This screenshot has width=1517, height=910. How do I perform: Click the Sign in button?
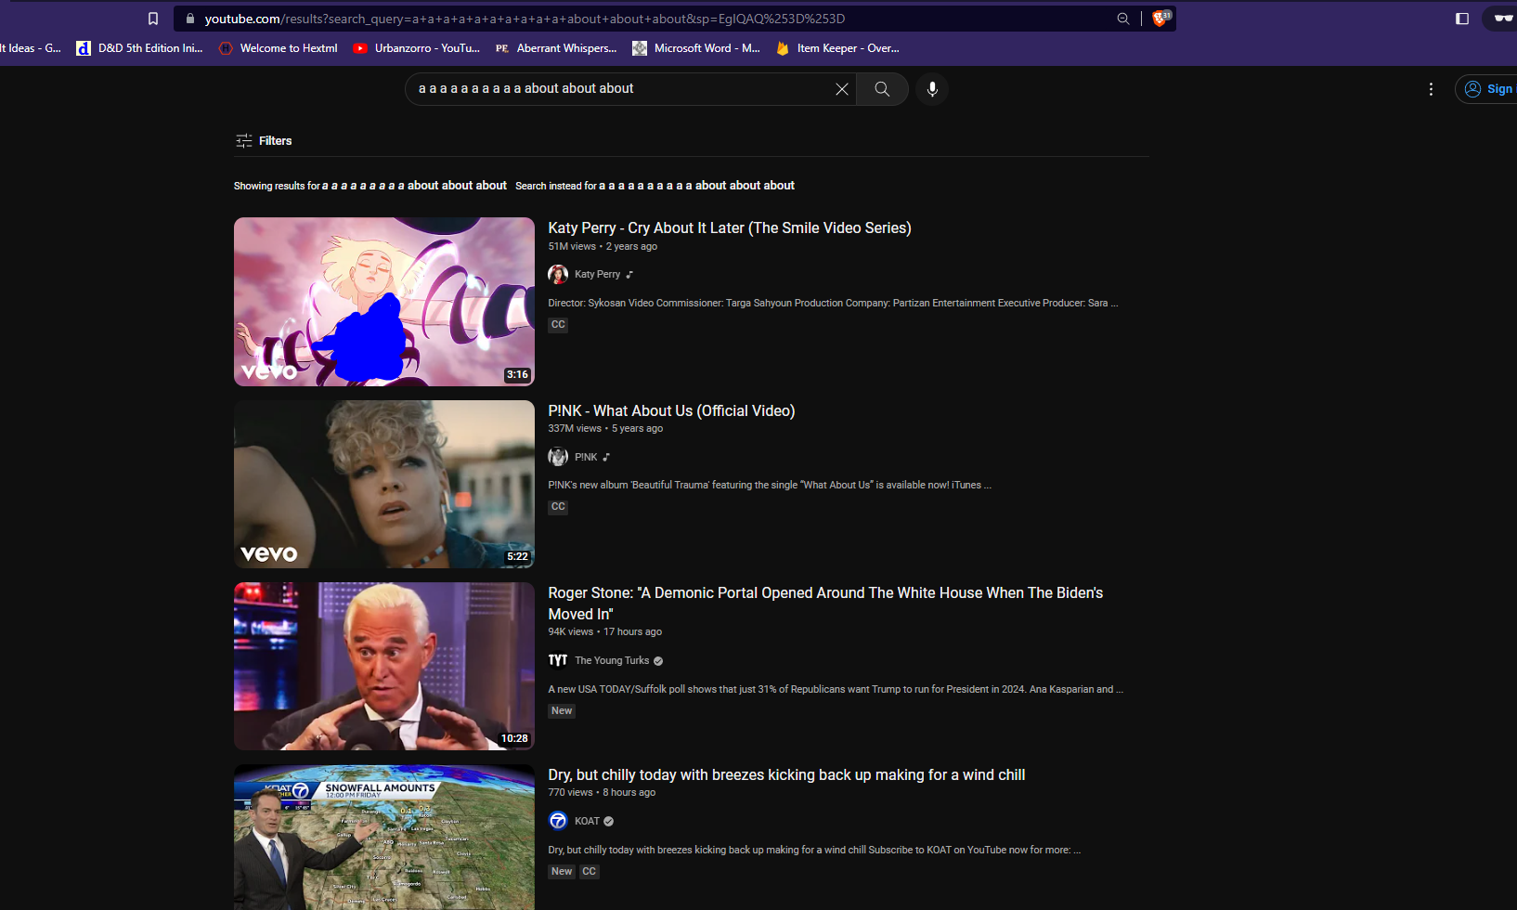point(1491,89)
